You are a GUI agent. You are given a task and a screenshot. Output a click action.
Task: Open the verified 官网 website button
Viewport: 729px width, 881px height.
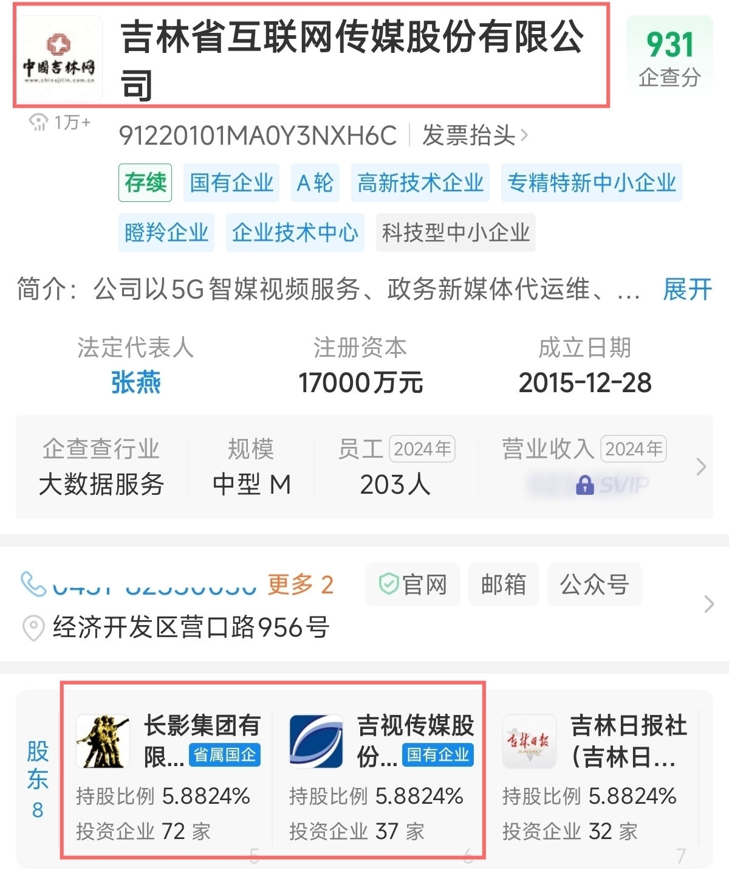click(x=413, y=584)
